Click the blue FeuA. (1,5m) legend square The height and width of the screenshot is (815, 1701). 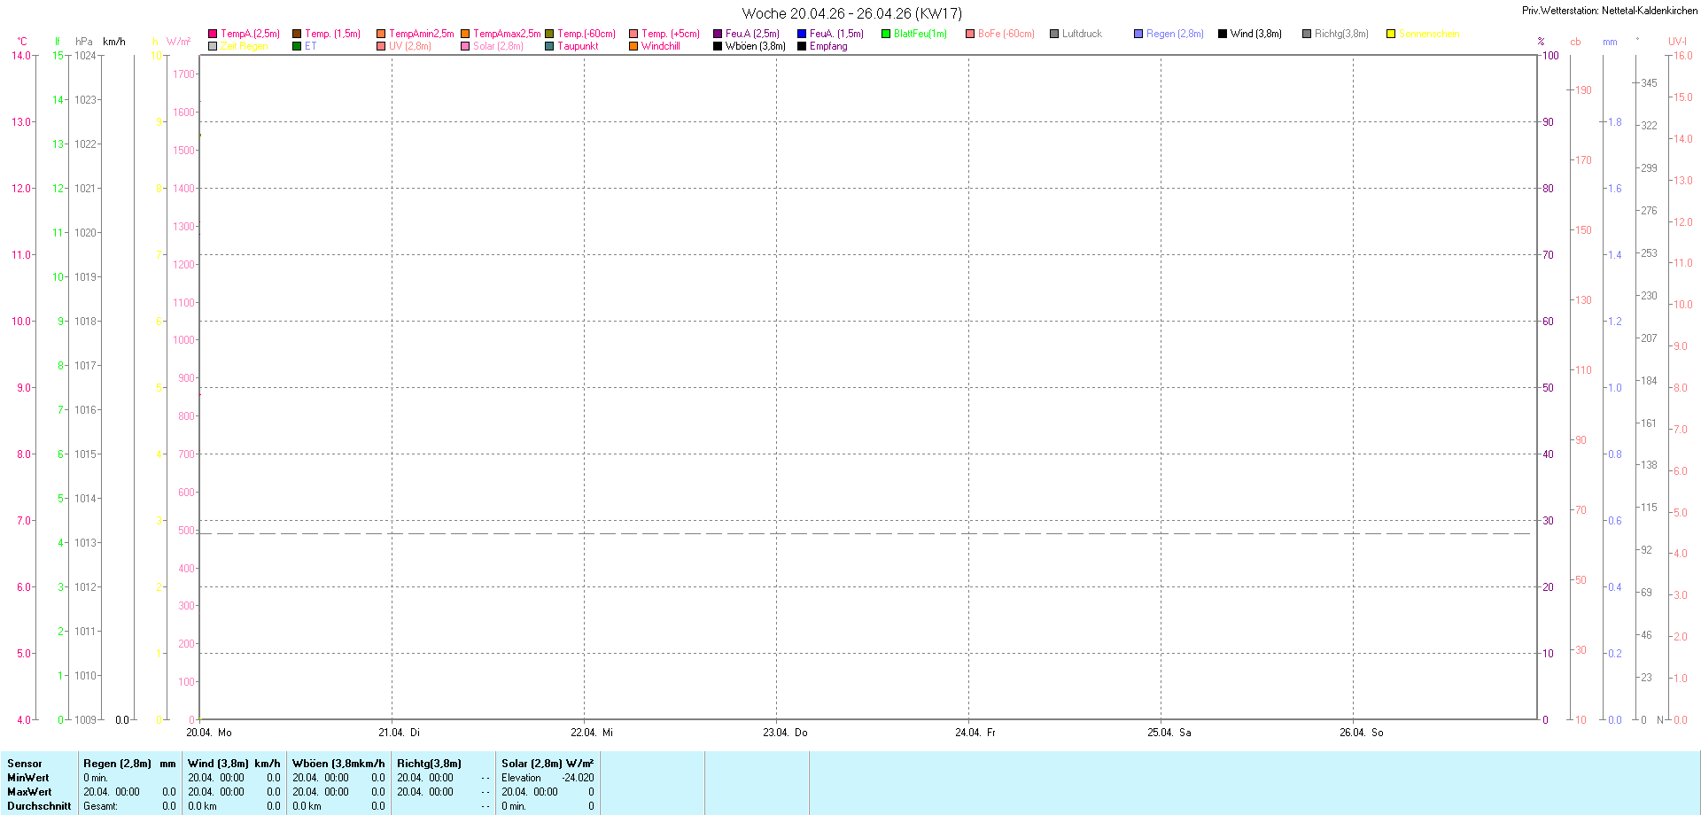(x=802, y=34)
